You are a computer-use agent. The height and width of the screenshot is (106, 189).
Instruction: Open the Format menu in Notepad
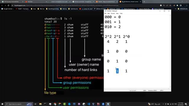point(113,14)
